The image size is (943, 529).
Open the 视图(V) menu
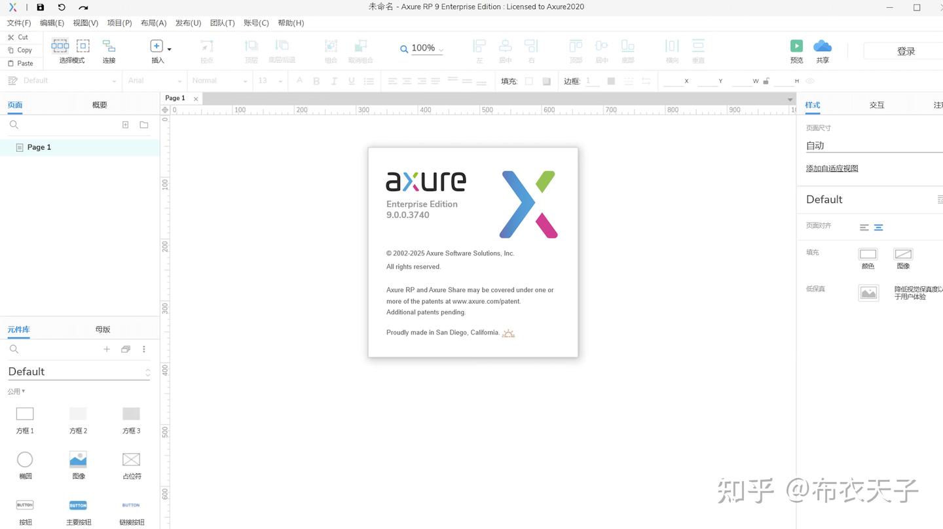coord(86,23)
